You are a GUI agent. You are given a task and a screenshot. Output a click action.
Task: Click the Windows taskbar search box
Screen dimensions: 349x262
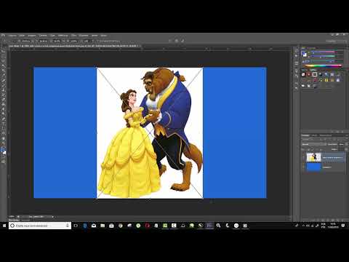[40, 226]
